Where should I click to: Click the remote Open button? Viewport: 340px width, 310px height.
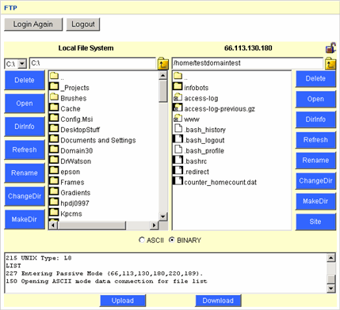[x=315, y=99]
